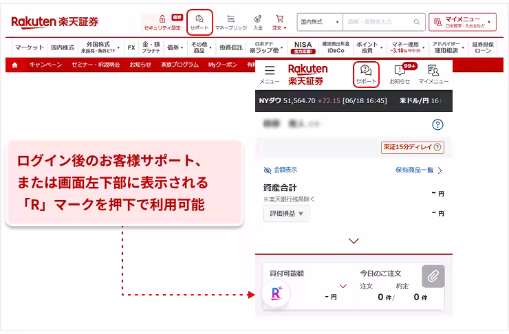Click the 東証15分ディレイ button
The height and width of the screenshot is (334, 509).
[413, 147]
